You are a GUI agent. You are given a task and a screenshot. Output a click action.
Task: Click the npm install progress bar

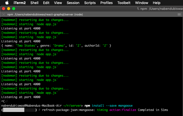tap(19, 110)
